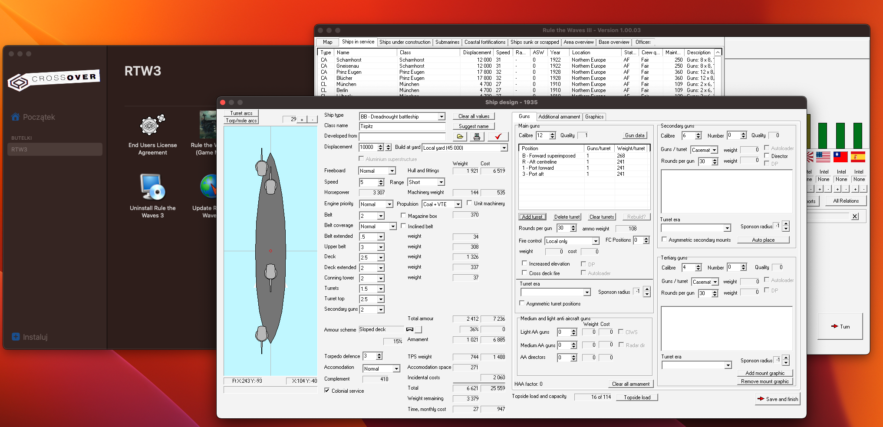Zoom out ship view with minus button
Image resolution: width=883 pixels, height=427 pixels.
(x=312, y=119)
